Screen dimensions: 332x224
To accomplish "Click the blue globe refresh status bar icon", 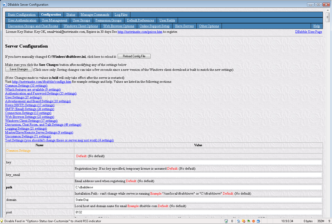I will (238, 221).
